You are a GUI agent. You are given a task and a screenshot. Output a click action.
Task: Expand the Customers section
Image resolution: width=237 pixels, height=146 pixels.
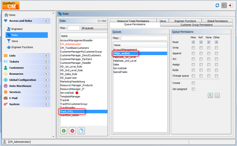pos(46,68)
